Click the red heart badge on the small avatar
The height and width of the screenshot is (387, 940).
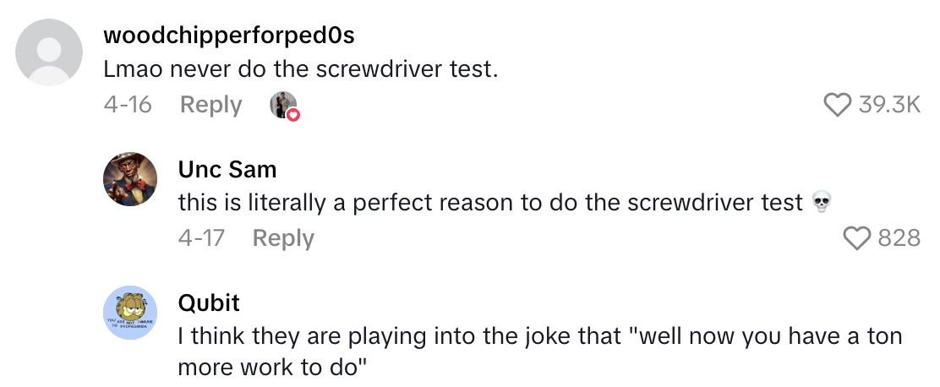coord(293,114)
